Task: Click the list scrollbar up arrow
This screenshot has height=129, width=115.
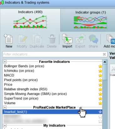Action: point(105,62)
